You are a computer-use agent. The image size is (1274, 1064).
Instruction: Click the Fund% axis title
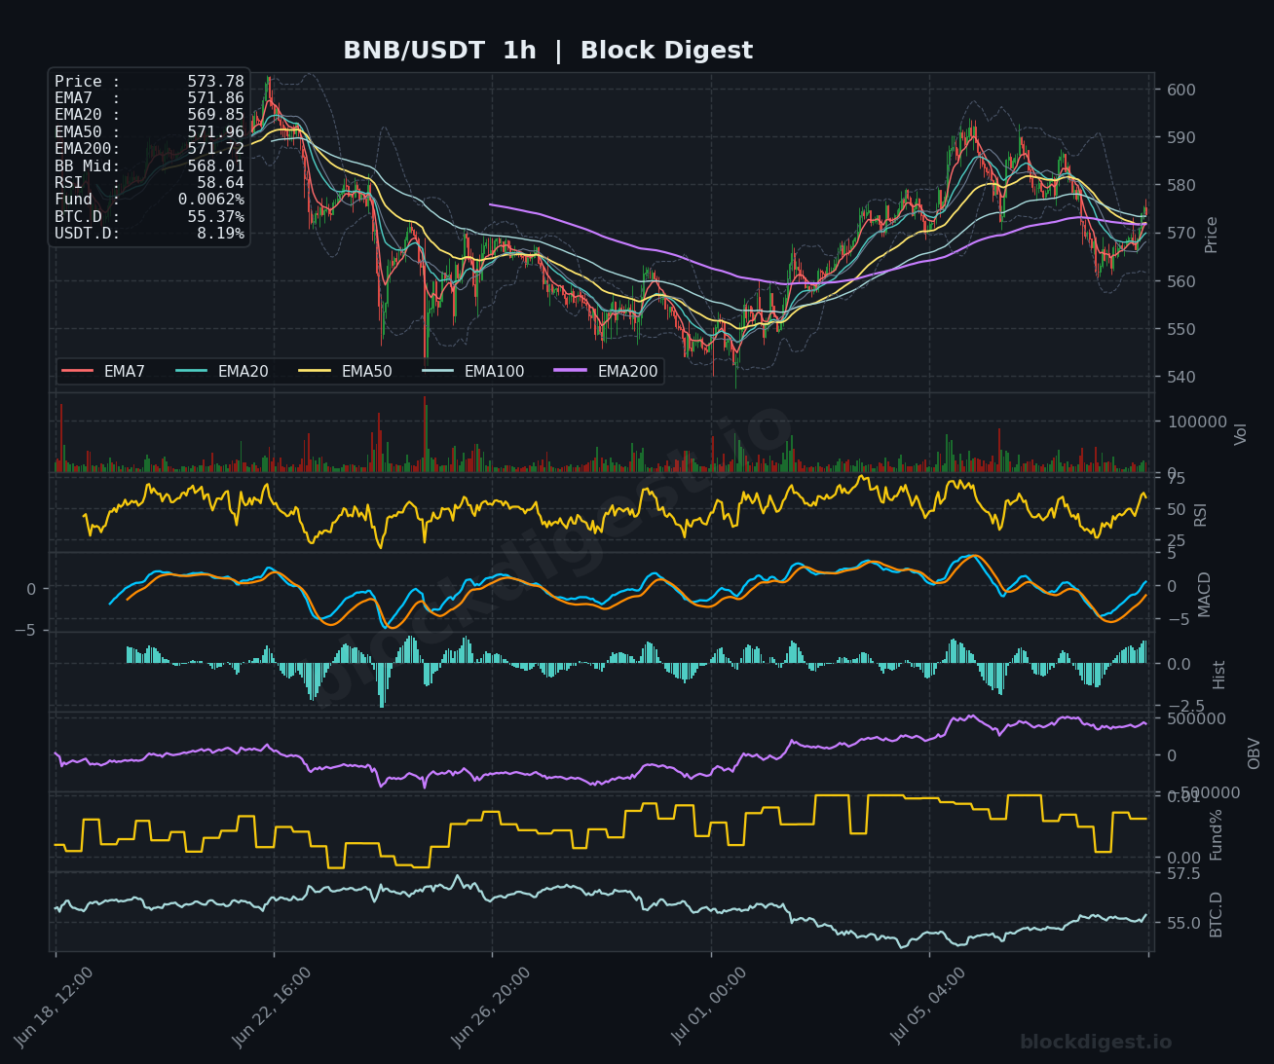click(1217, 834)
